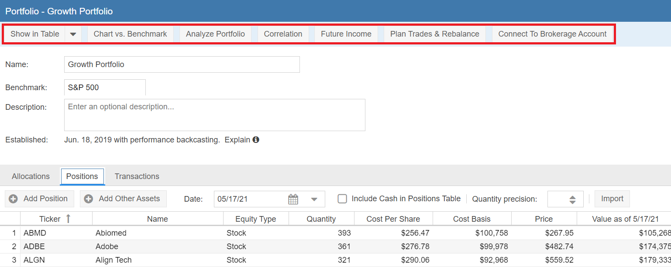Open the date field dropdown arrow
Viewport: 671px width, 267px height.
pyautogui.click(x=314, y=199)
